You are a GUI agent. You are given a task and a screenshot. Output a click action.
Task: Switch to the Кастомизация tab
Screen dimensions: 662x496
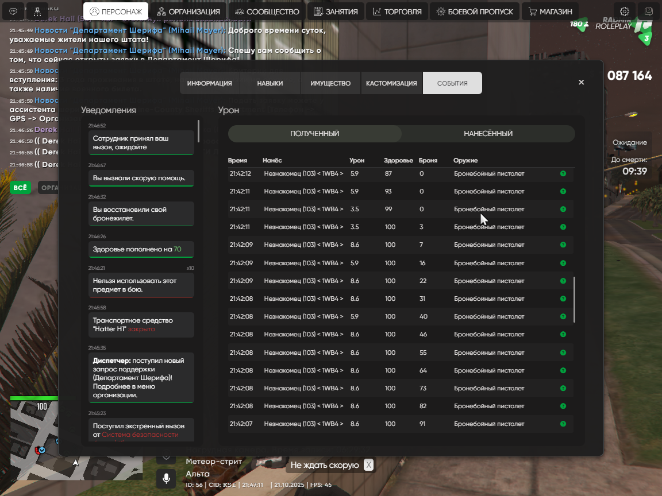[x=391, y=83]
